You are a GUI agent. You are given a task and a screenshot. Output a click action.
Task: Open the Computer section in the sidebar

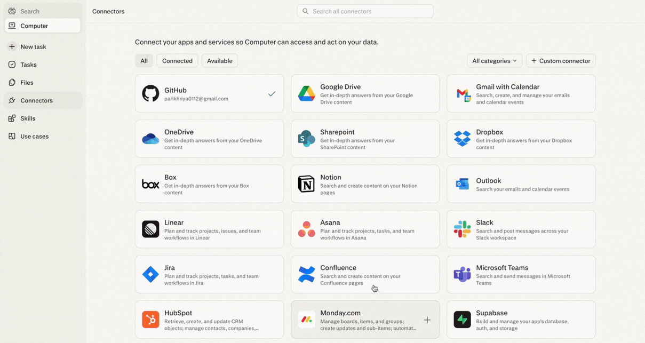click(x=43, y=26)
